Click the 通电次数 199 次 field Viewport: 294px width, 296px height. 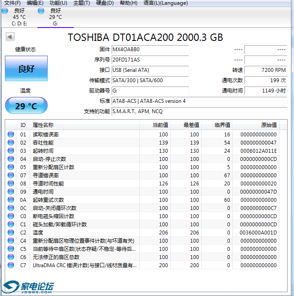tap(266, 80)
